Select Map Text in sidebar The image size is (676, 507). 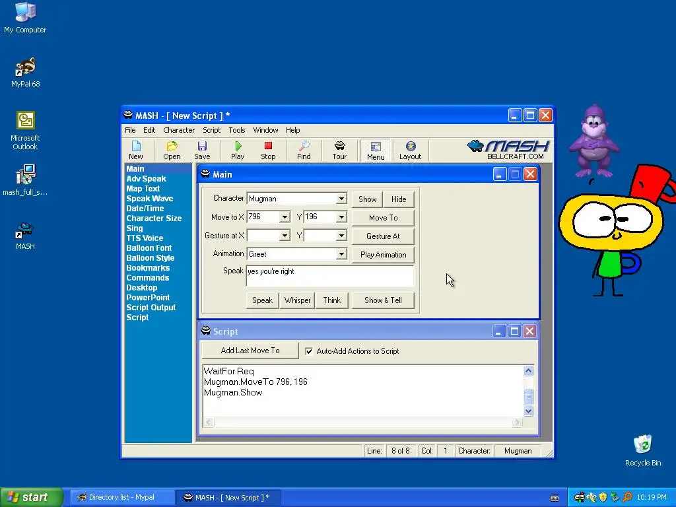[143, 188]
